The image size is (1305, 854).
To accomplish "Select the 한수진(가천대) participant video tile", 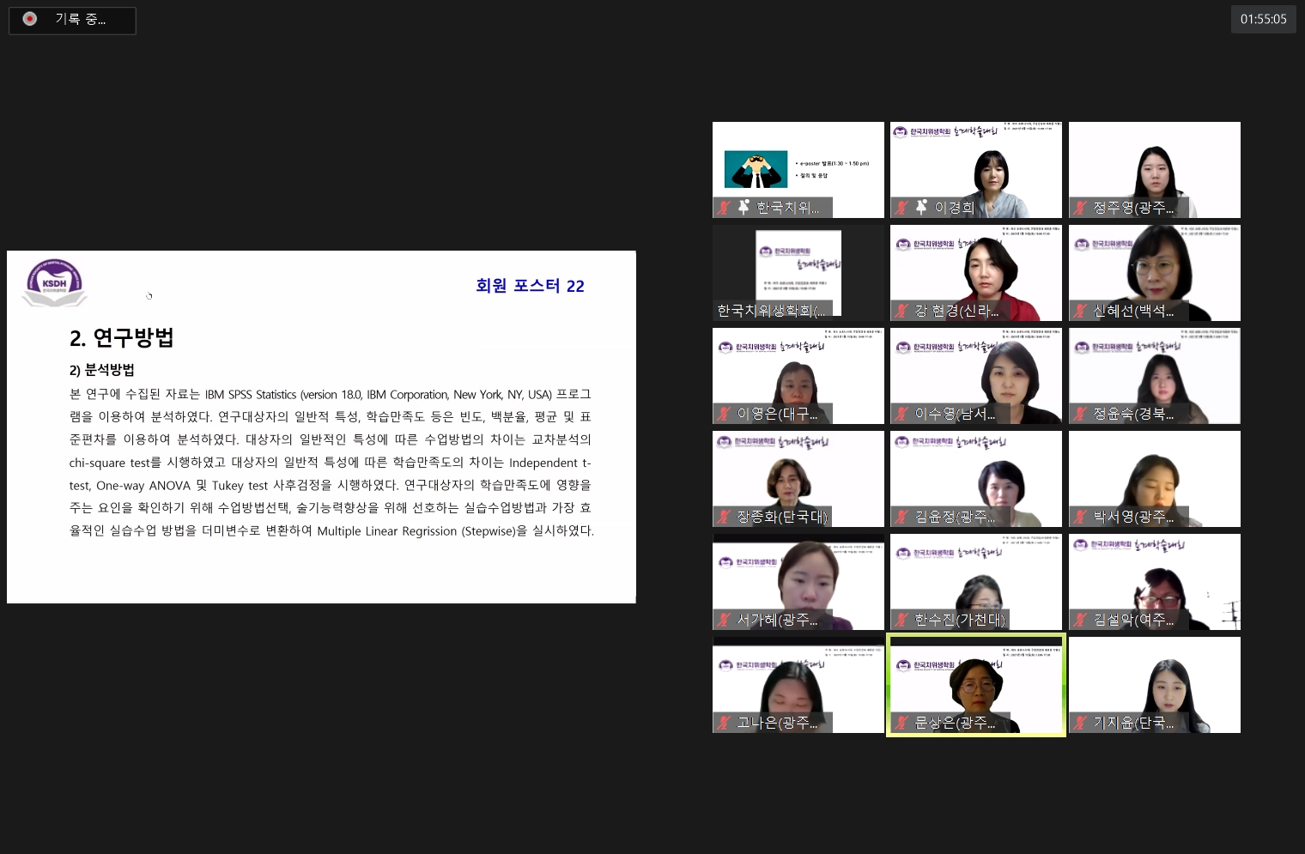I will tap(975, 581).
